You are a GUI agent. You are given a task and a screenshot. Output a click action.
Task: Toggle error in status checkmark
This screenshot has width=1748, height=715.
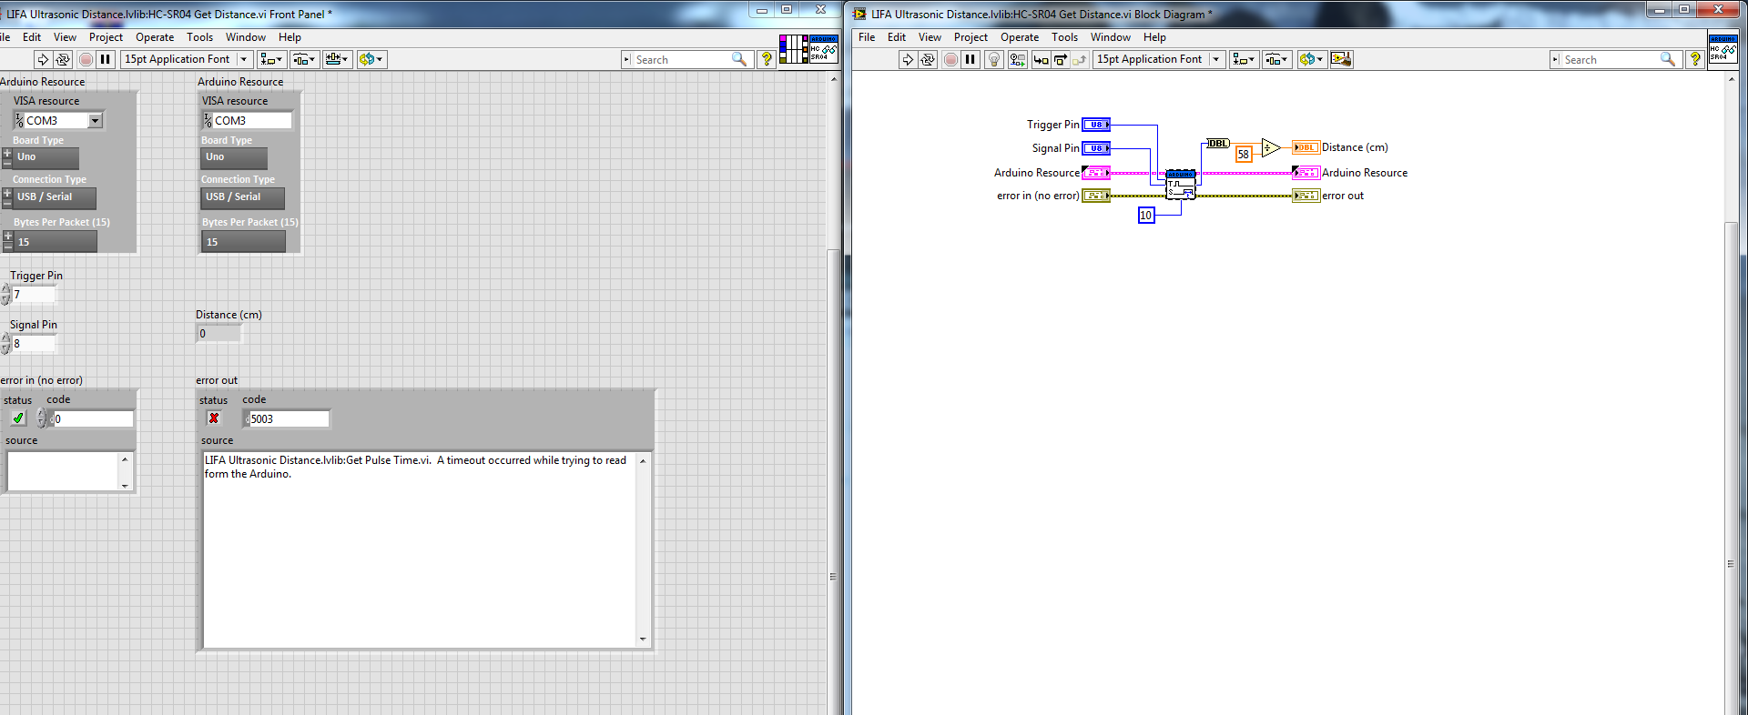click(18, 418)
